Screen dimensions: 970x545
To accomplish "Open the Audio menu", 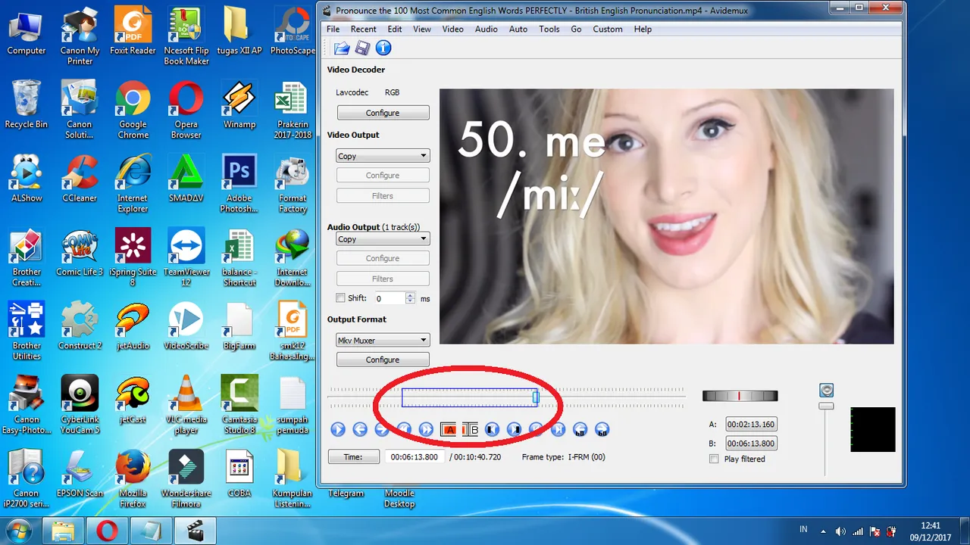I will (x=487, y=29).
